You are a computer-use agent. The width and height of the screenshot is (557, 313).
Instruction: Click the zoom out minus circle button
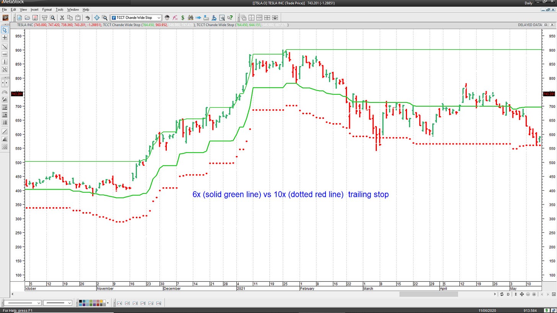[528, 294]
